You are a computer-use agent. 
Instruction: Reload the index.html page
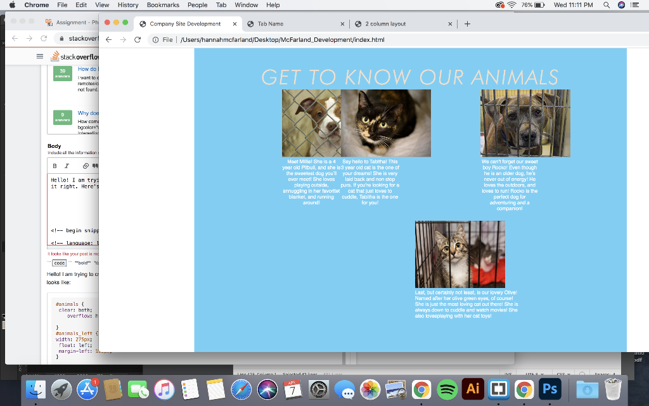(x=138, y=40)
